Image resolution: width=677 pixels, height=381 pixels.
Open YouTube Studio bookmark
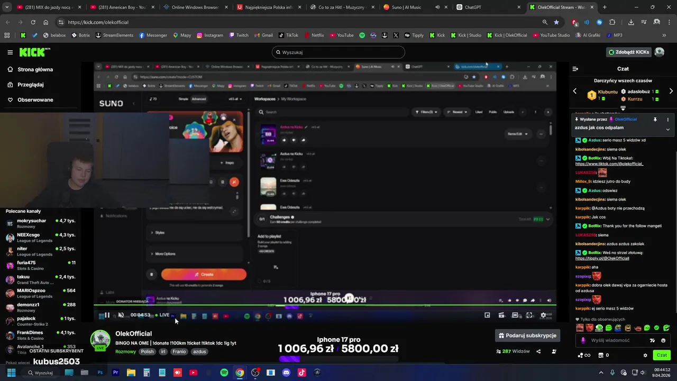tap(552, 35)
